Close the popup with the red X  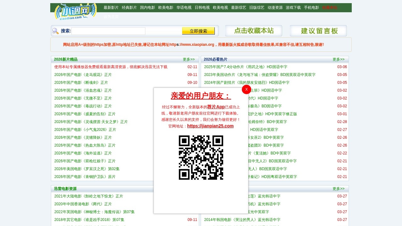[247, 89]
